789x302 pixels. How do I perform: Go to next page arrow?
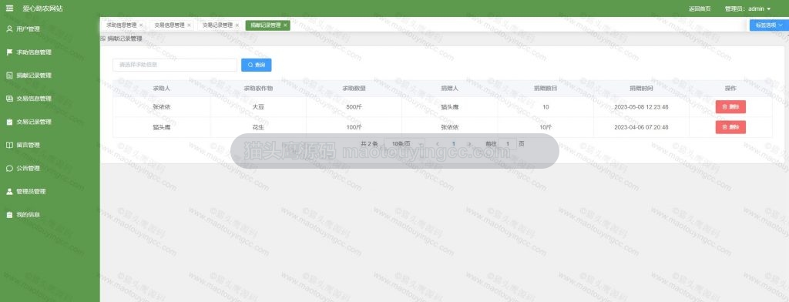pyautogui.click(x=469, y=144)
